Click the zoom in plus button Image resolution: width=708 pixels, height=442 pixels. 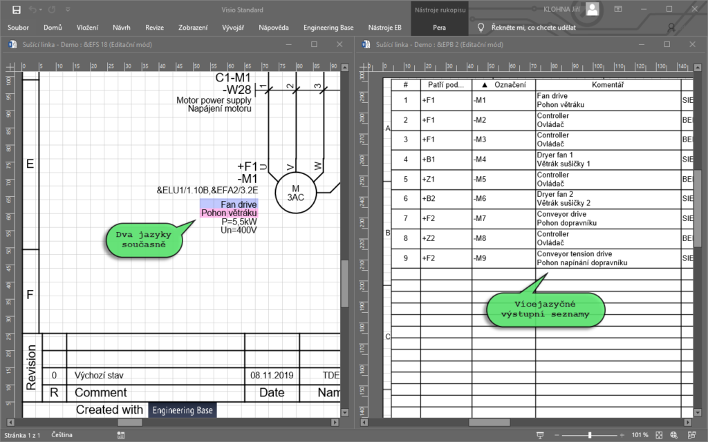coord(622,434)
